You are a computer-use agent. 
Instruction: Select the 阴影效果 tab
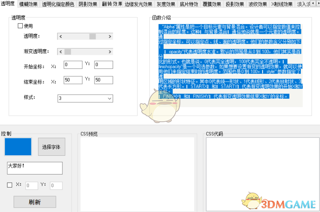tap(88, 4)
